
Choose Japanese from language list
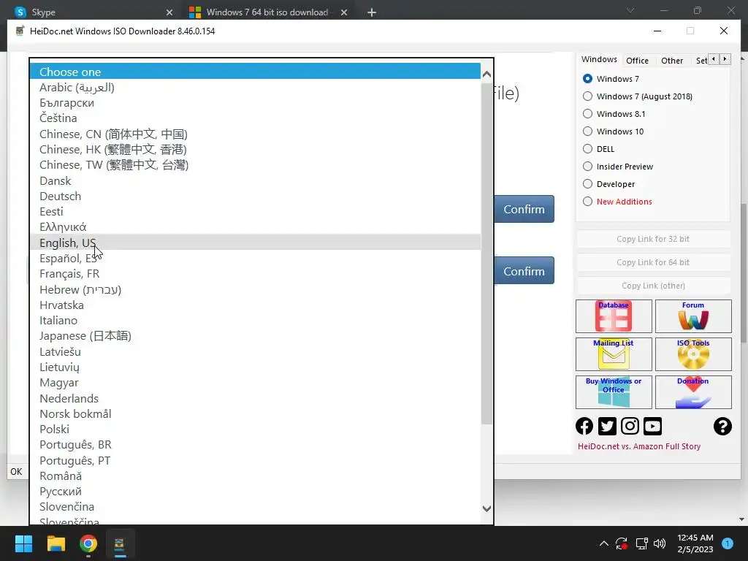[x=255, y=336]
